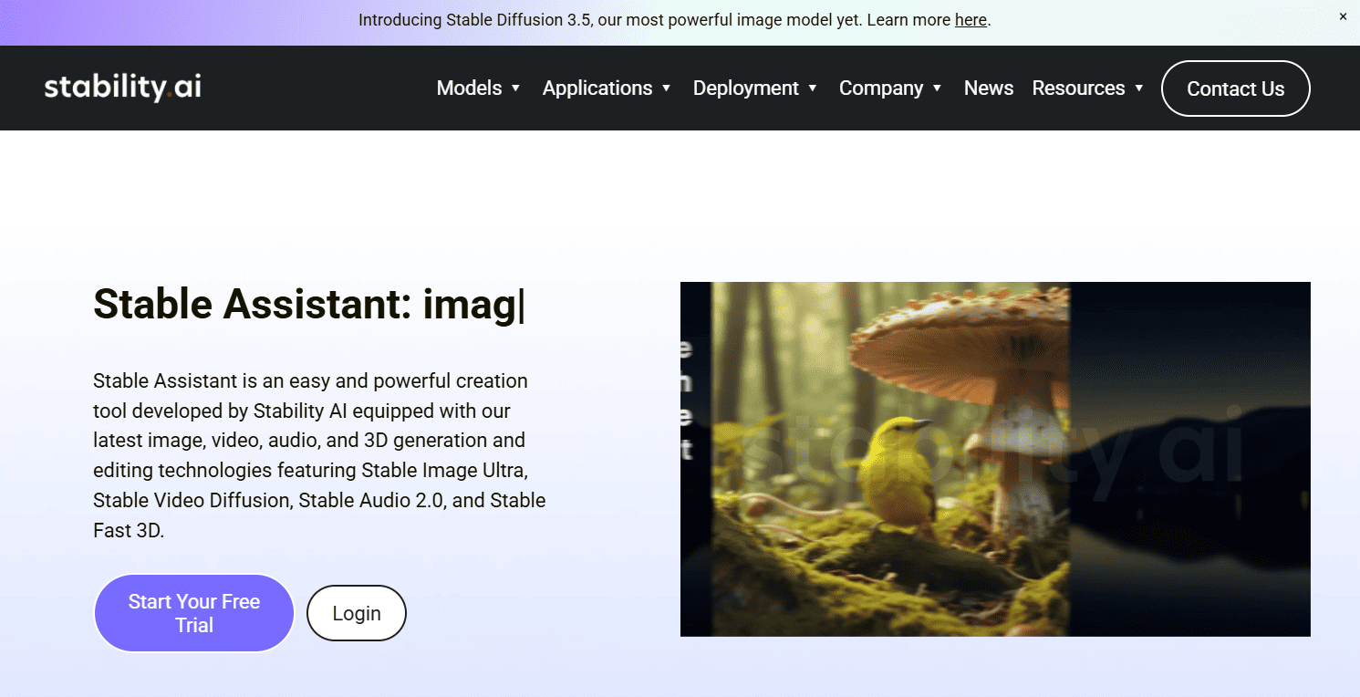Click the bird and mushroom preview image
Screen dimensions: 1360x697
(994, 459)
